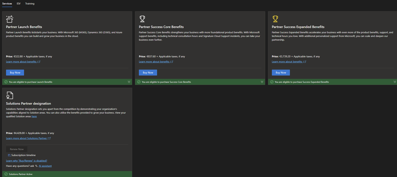
Task: Click the Partner Launch Benefits heading
Action: tap(24, 27)
